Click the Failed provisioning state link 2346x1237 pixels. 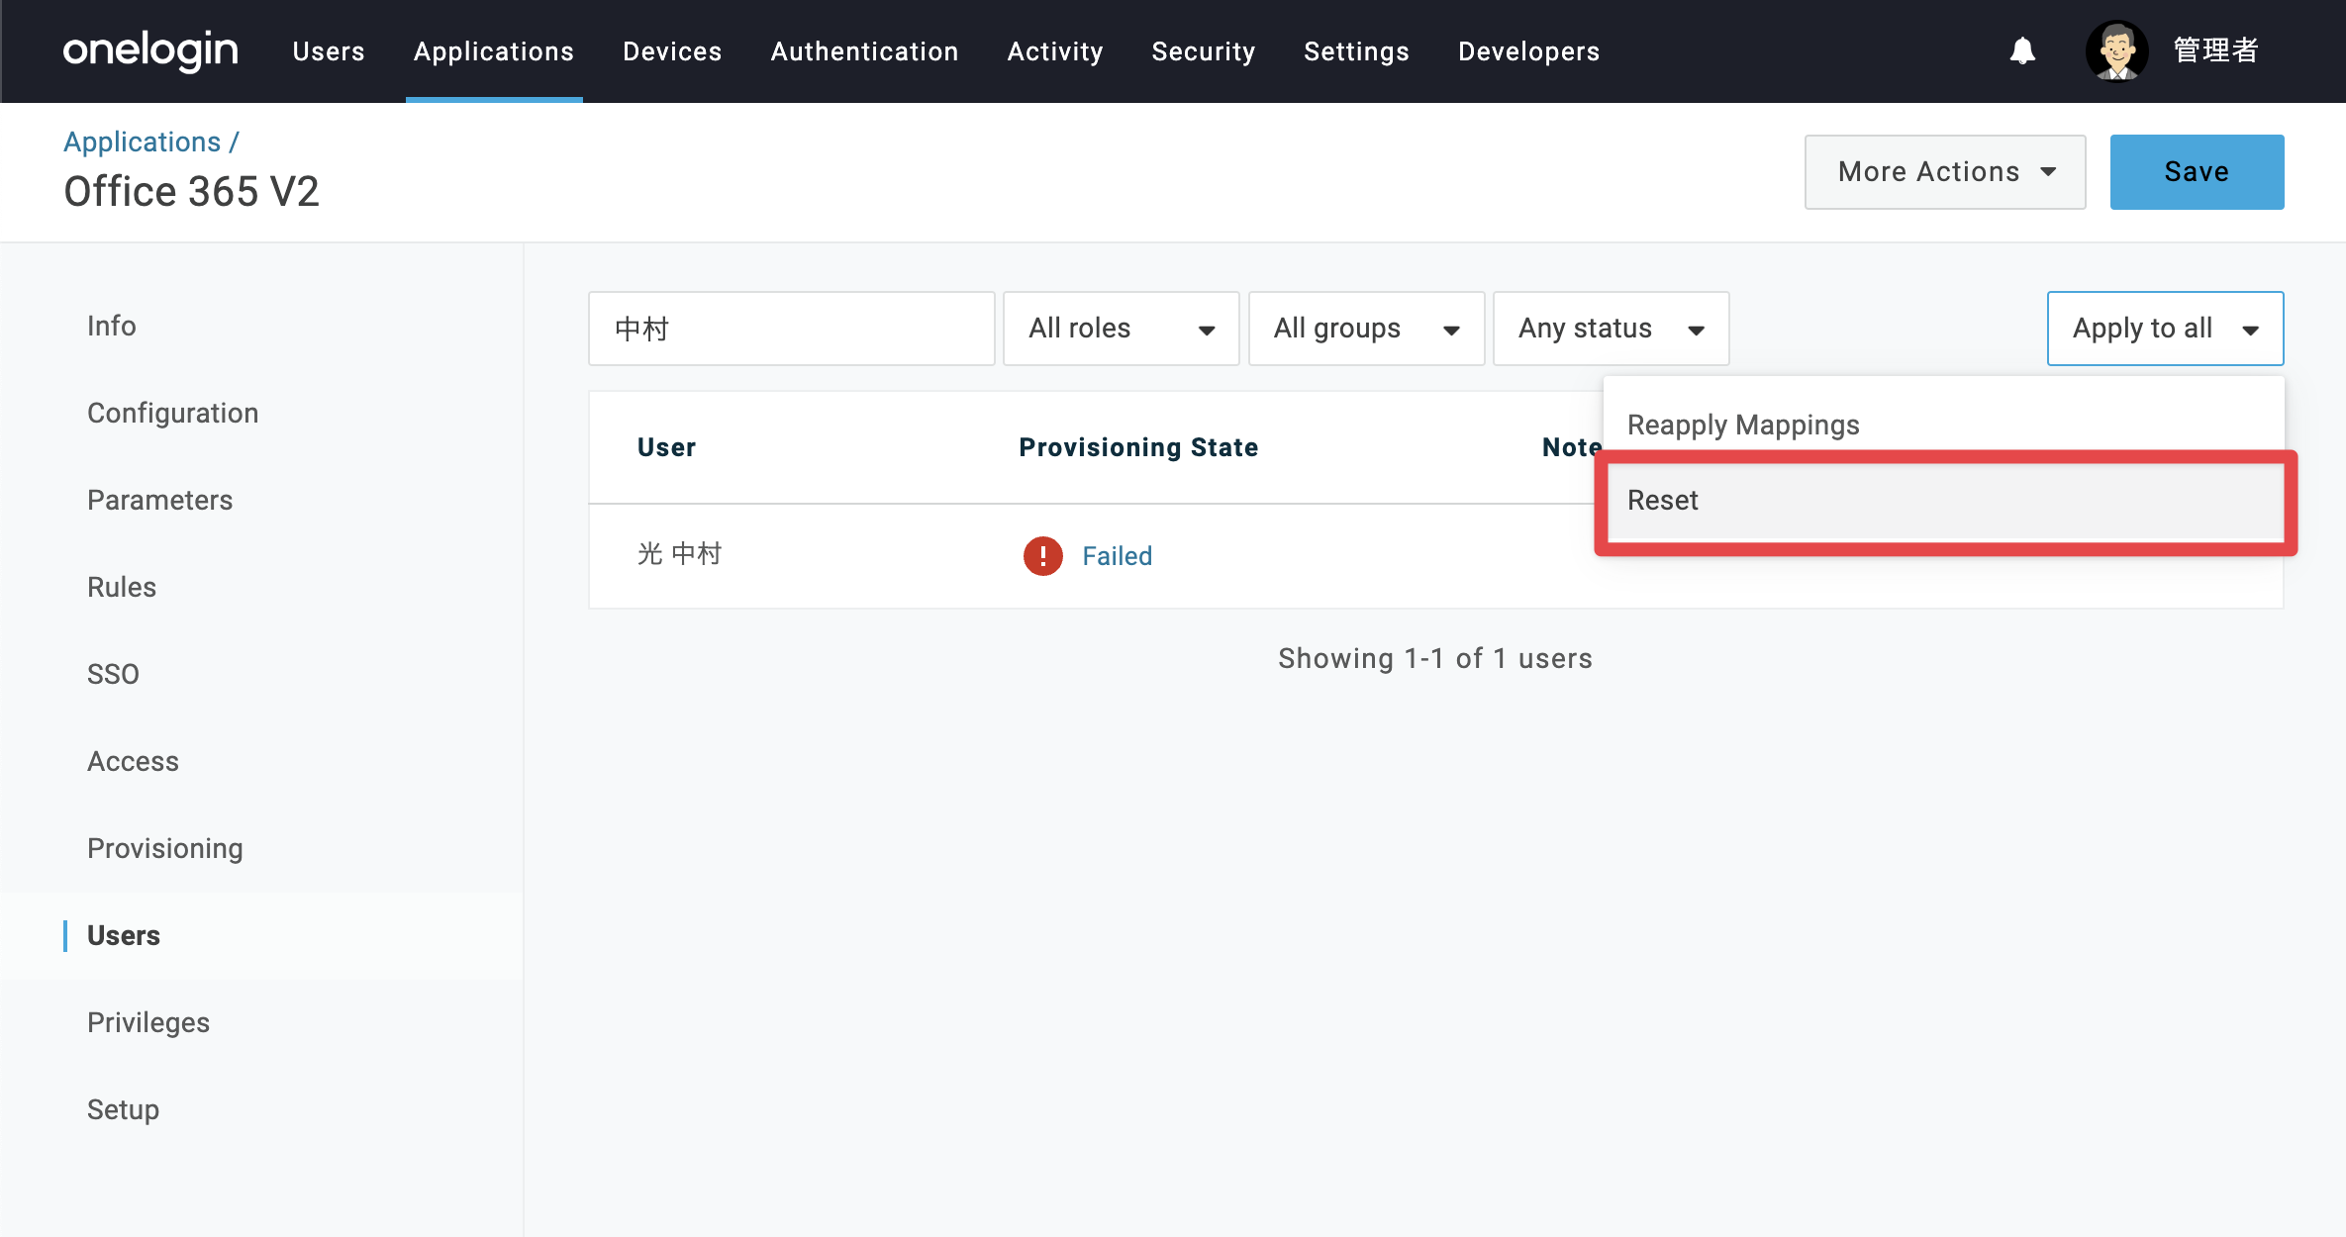[1118, 556]
